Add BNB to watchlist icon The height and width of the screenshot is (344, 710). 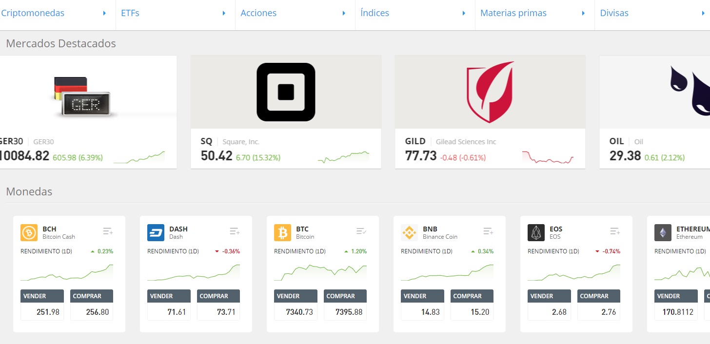[x=488, y=231]
